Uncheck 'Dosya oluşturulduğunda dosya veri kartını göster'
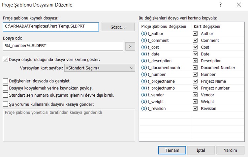The width and height of the screenshot is (248, 157). pos(5,60)
